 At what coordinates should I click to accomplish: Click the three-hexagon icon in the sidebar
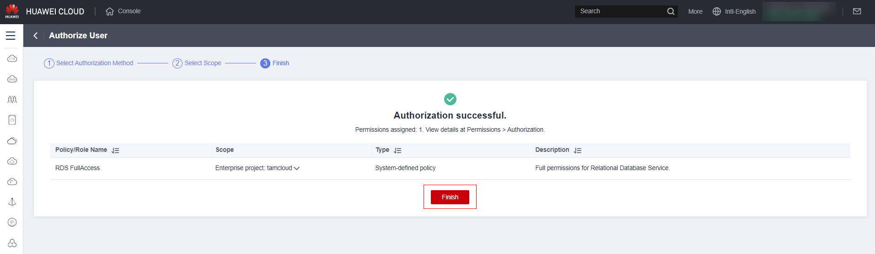[x=12, y=243]
